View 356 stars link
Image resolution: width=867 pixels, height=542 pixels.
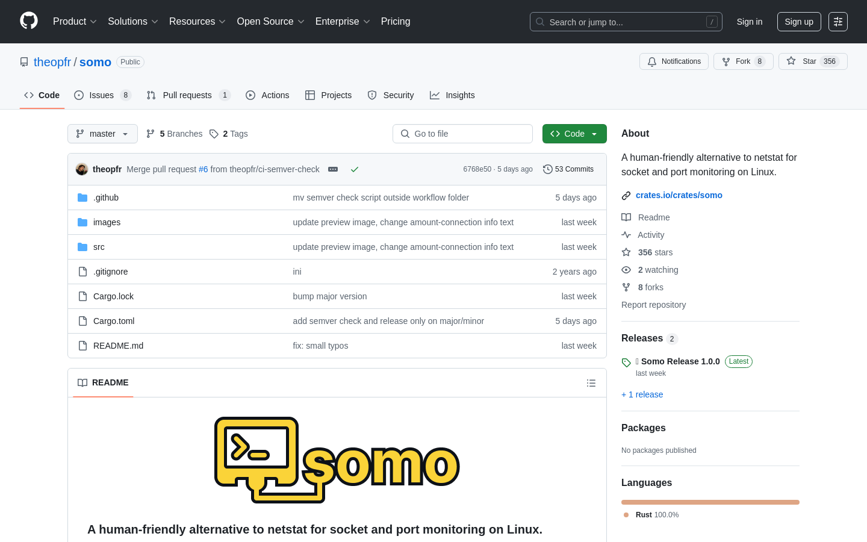coord(647,252)
